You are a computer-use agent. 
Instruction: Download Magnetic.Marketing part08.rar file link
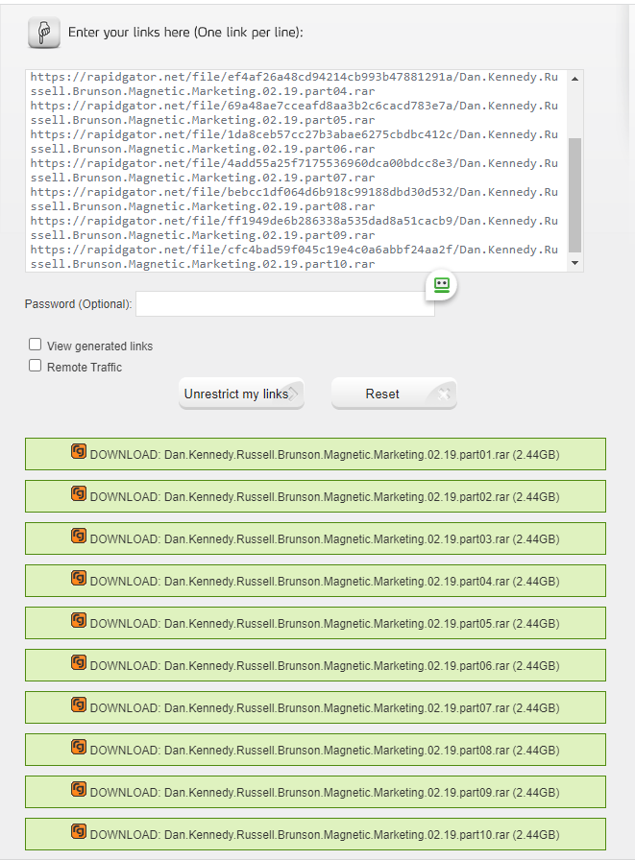315,750
